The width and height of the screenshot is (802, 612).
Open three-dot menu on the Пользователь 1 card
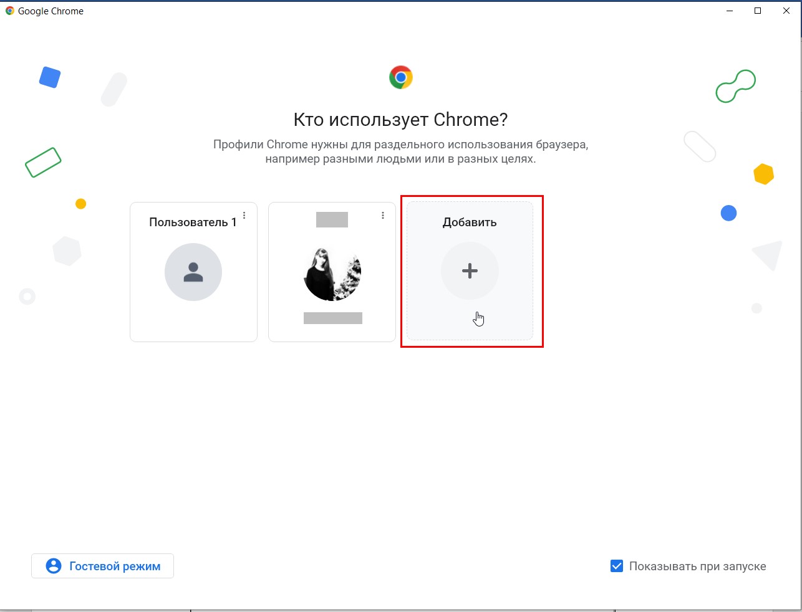click(244, 216)
